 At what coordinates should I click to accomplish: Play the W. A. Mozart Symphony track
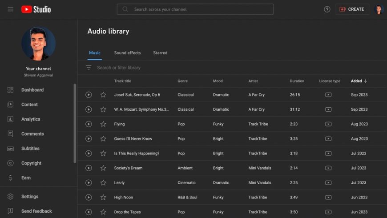89,109
